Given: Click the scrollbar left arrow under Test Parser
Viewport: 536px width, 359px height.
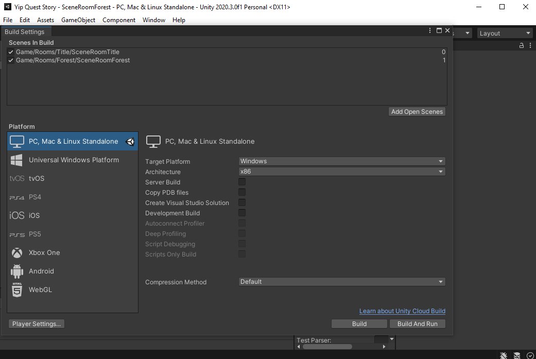Looking at the screenshot, I should pyautogui.click(x=299, y=347).
